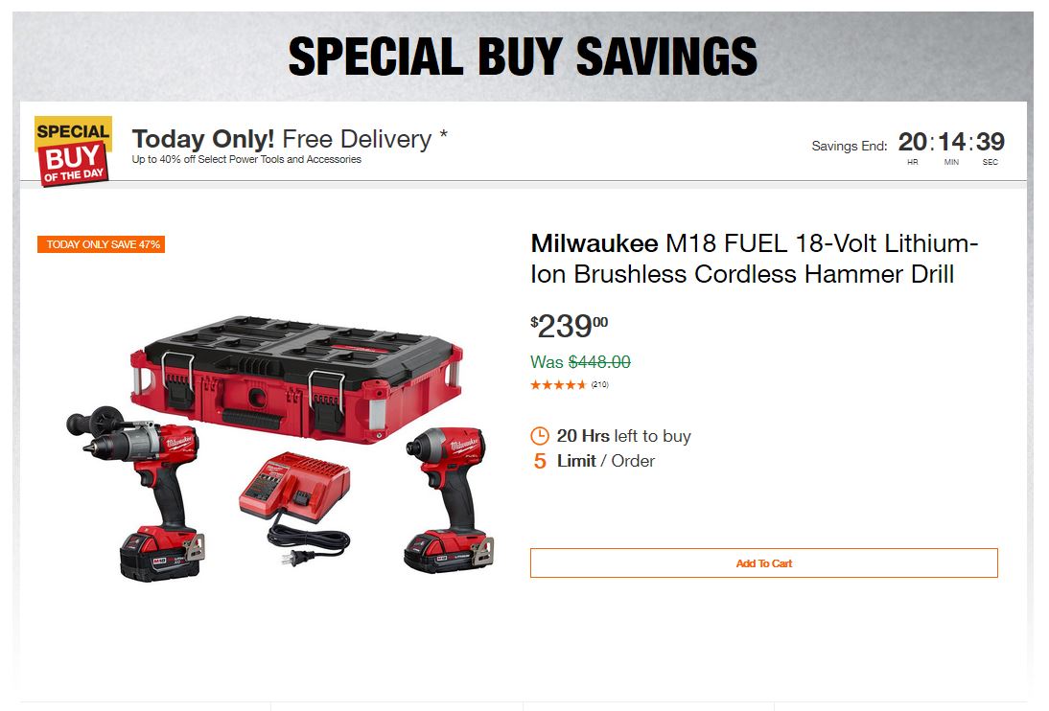The width and height of the screenshot is (1049, 711).
Task: Click the orange clock icon
Action: [540, 436]
